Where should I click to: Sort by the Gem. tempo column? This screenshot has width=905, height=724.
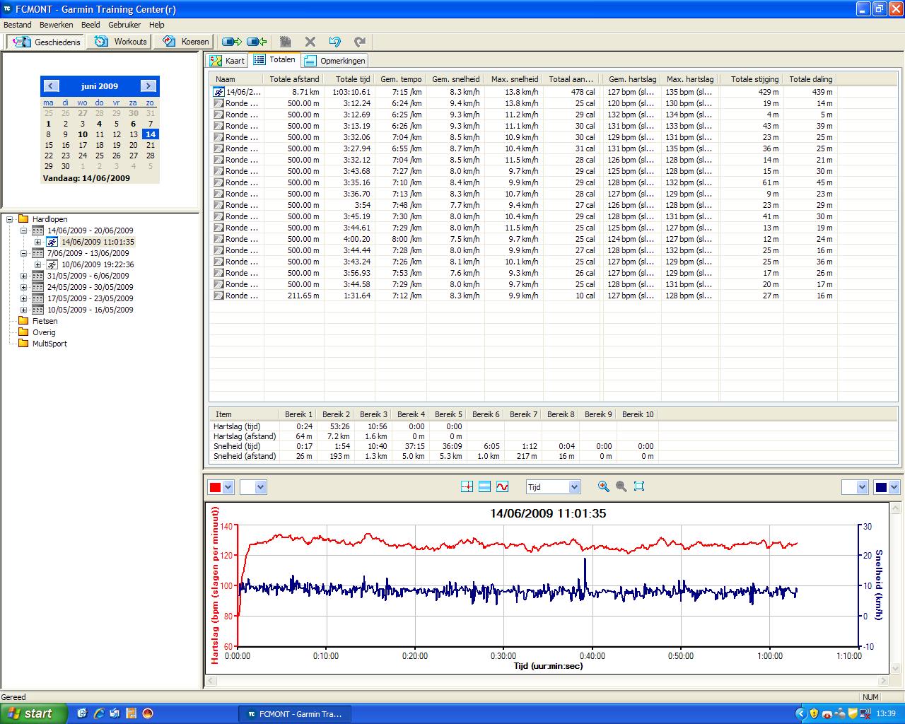(401, 79)
